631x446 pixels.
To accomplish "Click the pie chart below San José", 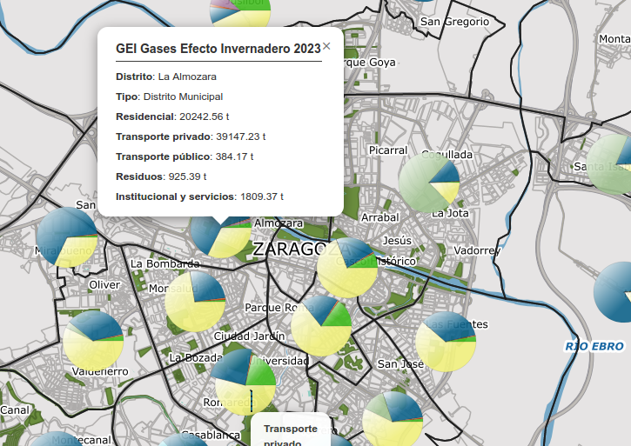I will pyautogui.click(x=393, y=421).
